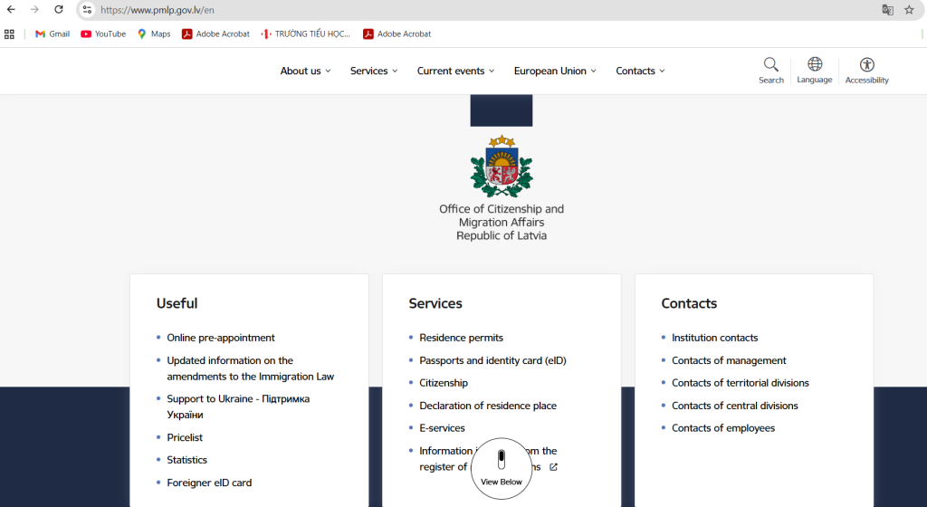Screen dimensions: 927x507
Task: Bookmark this page with the star icon
Action: [909, 10]
